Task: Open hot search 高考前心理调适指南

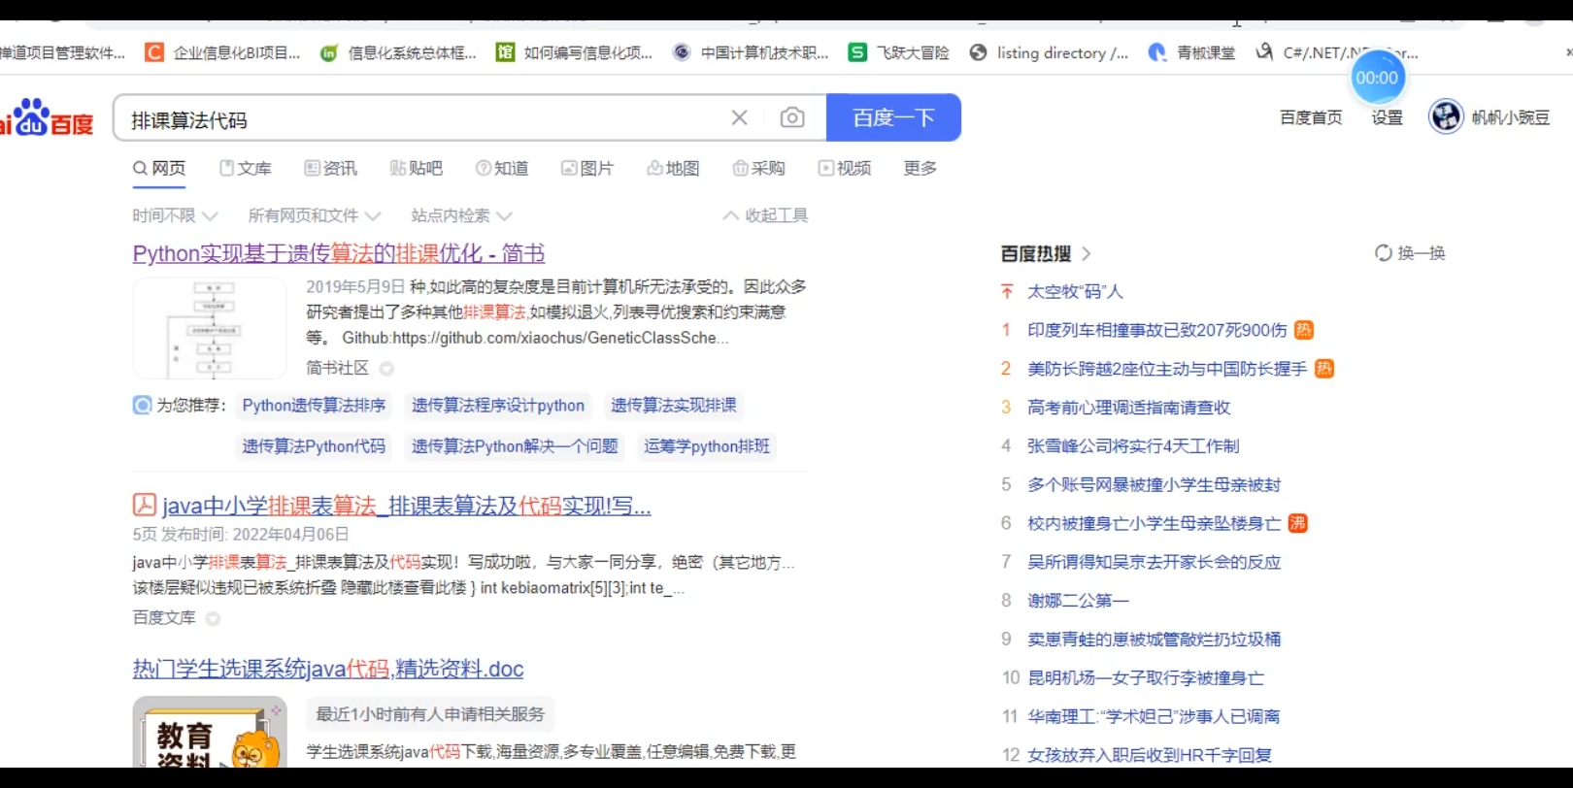Action: 1129,408
